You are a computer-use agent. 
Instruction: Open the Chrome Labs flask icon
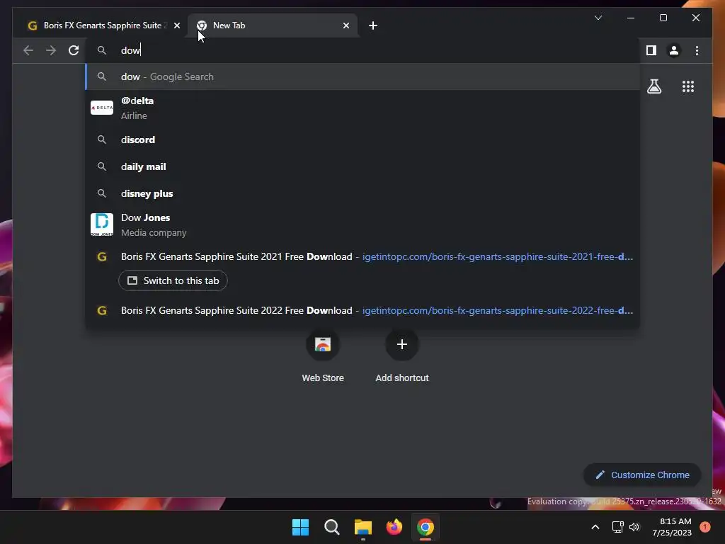pyautogui.click(x=653, y=86)
